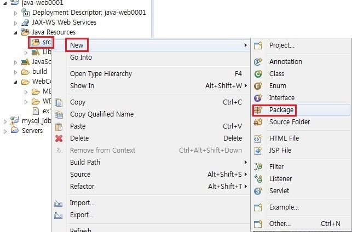The height and width of the screenshot is (232, 352).
Task: Click the brown Enum icon
Action: pos(258,86)
